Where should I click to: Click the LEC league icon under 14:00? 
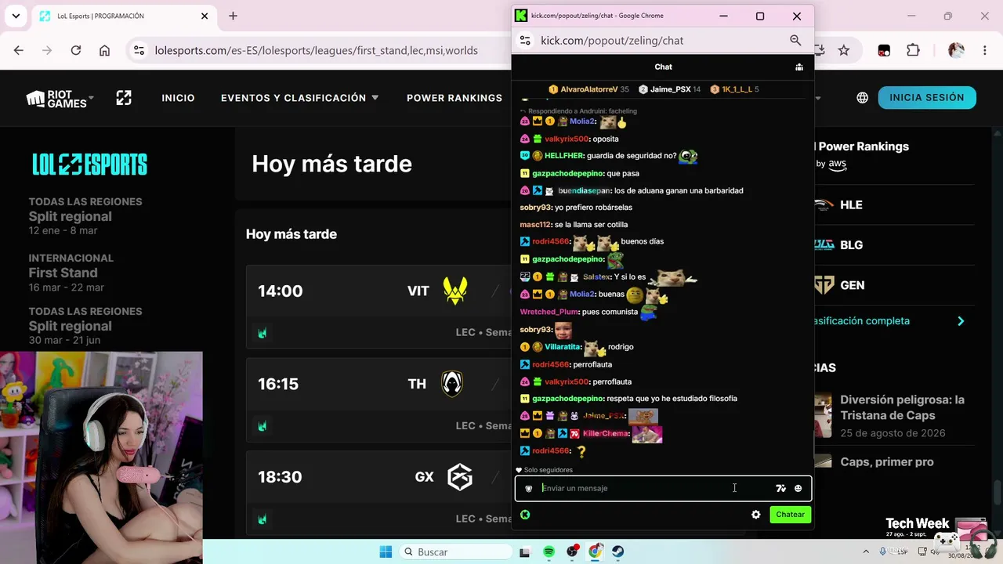click(263, 333)
